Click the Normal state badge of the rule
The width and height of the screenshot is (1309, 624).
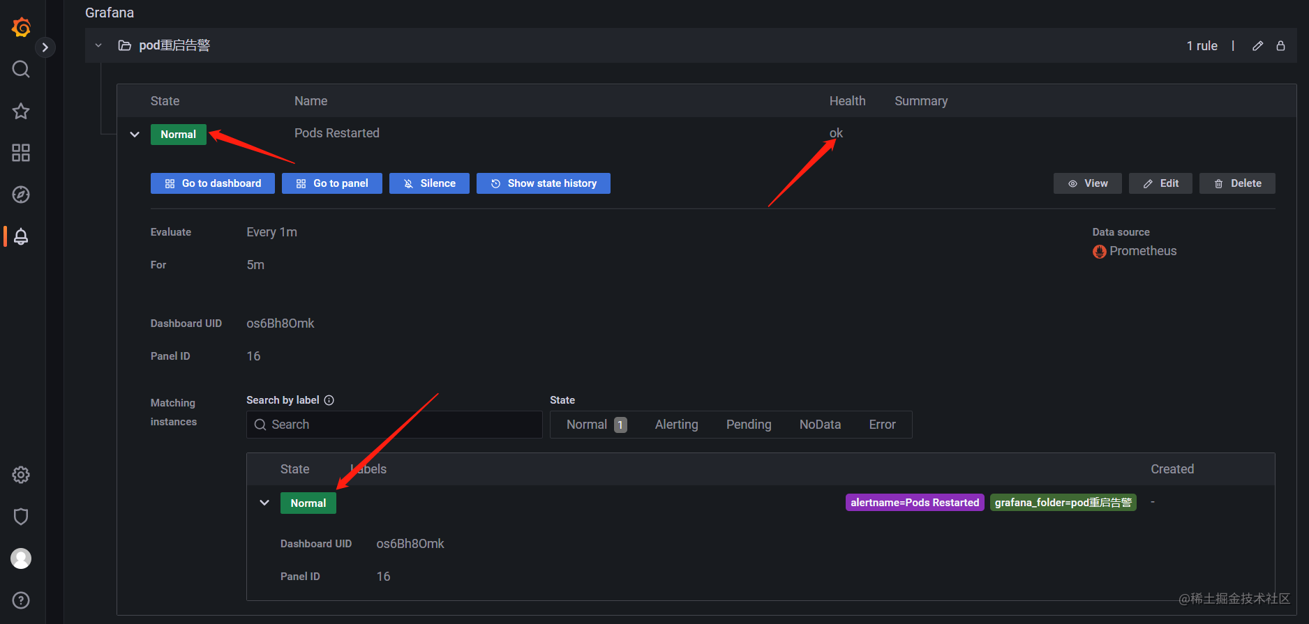[179, 135]
